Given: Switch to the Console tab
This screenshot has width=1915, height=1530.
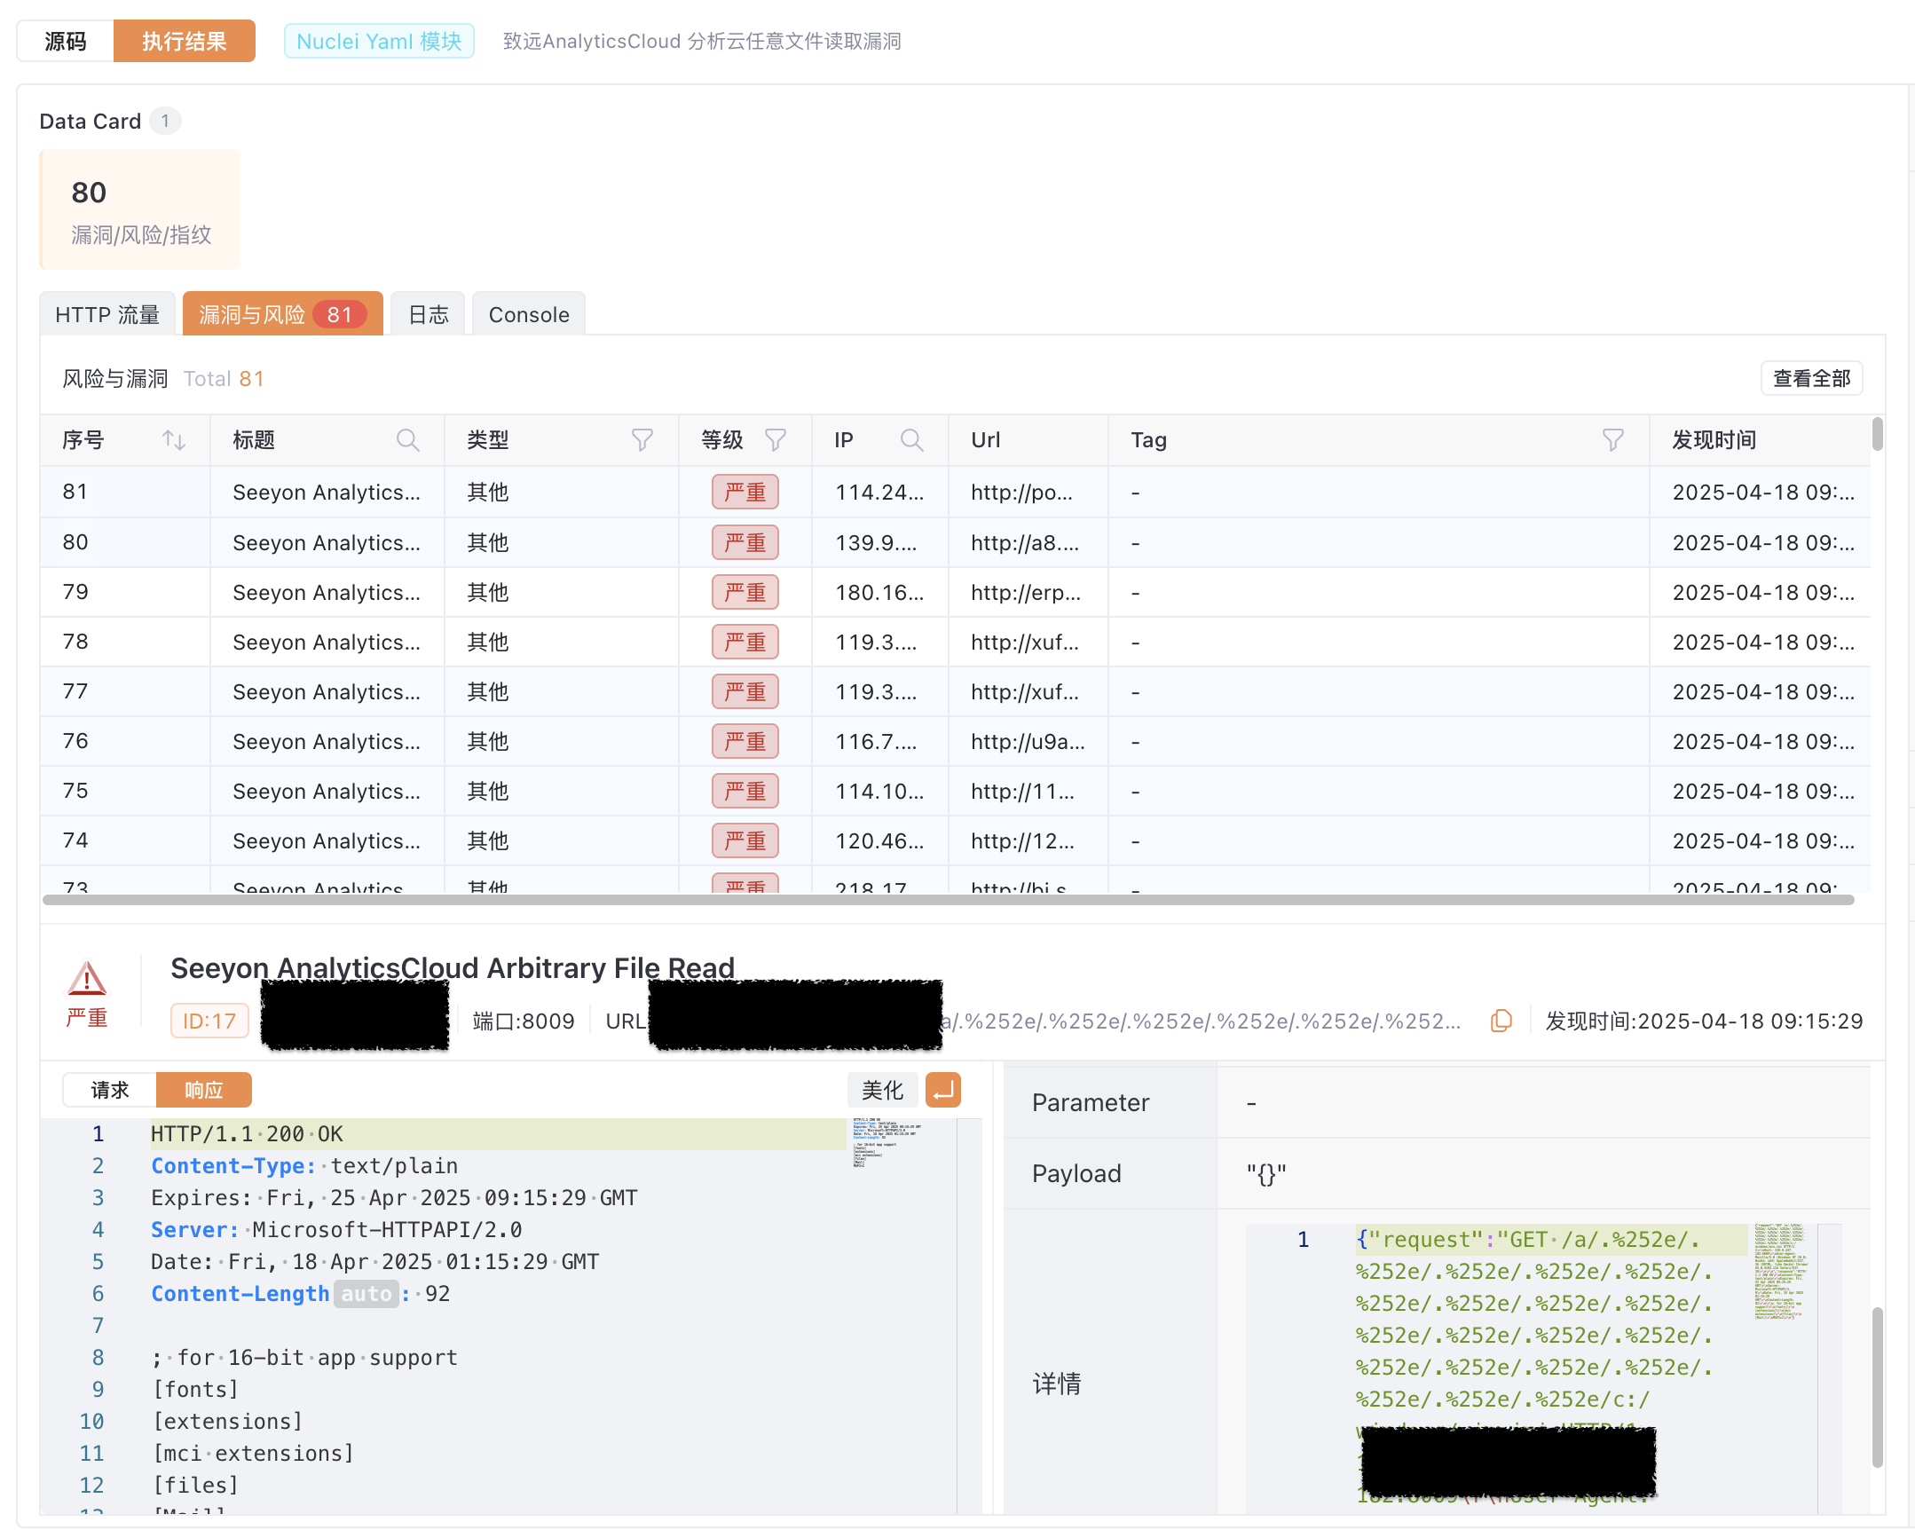Looking at the screenshot, I should (529, 314).
